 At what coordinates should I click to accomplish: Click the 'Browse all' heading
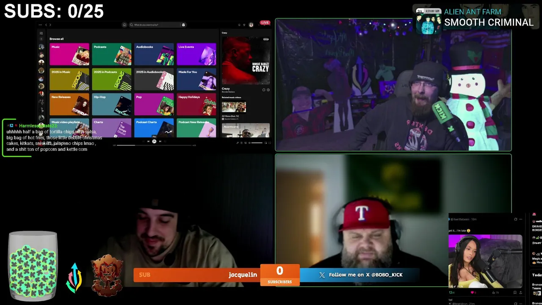pyautogui.click(x=56, y=39)
